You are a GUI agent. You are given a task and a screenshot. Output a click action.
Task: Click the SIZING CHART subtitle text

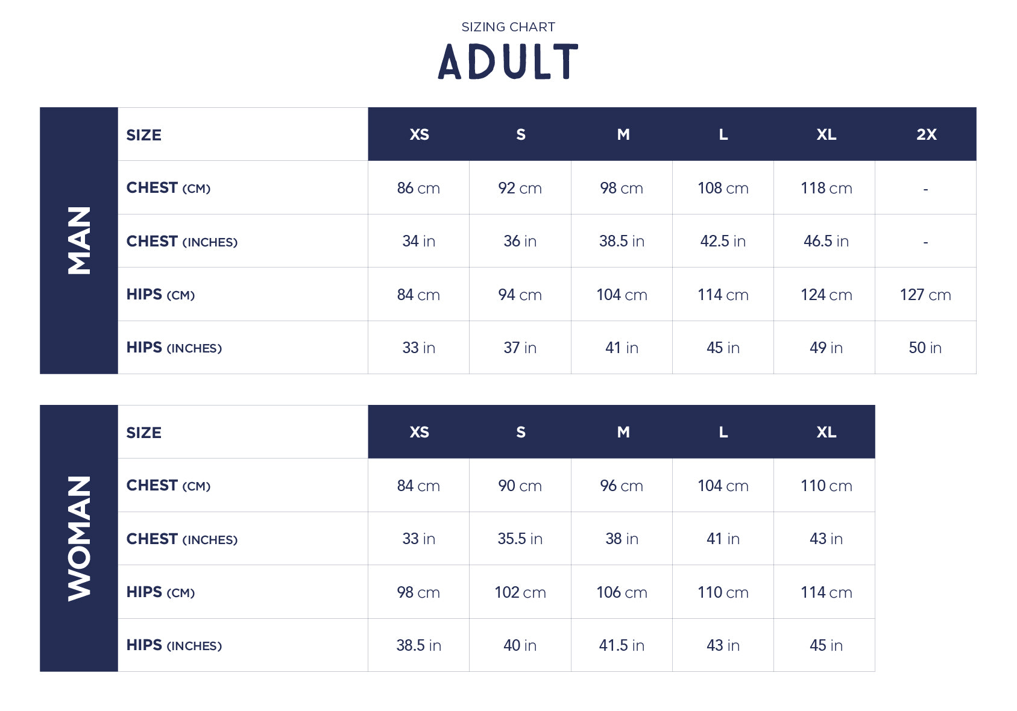click(x=508, y=27)
